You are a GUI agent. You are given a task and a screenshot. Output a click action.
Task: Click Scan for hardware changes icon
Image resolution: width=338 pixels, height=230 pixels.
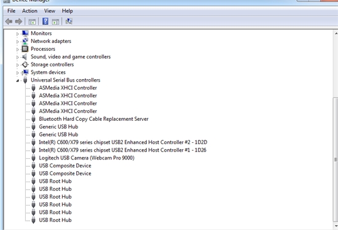pyautogui.click(x=69, y=21)
